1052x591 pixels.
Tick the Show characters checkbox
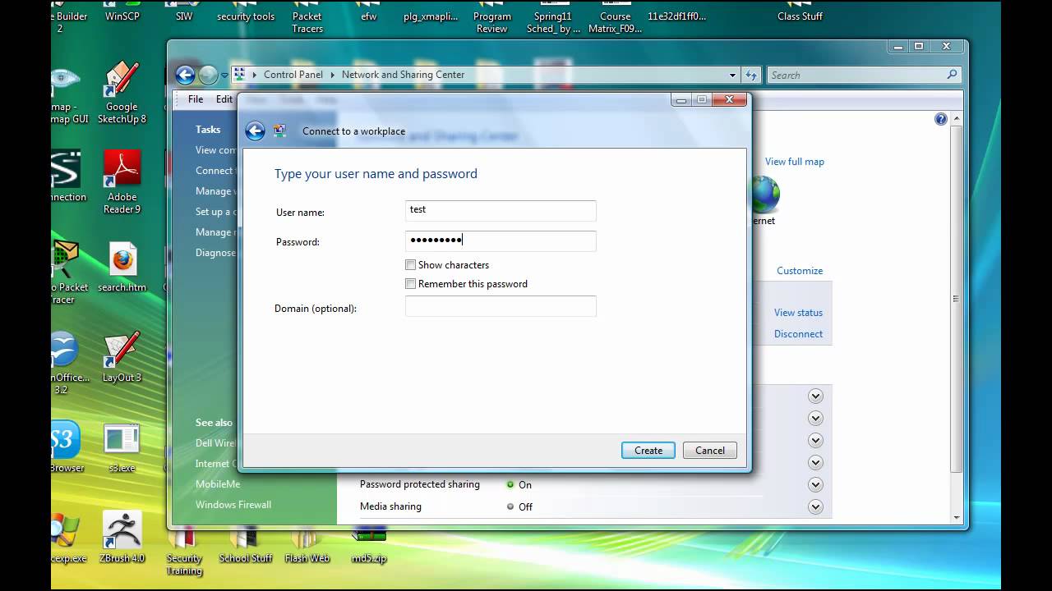tap(411, 265)
